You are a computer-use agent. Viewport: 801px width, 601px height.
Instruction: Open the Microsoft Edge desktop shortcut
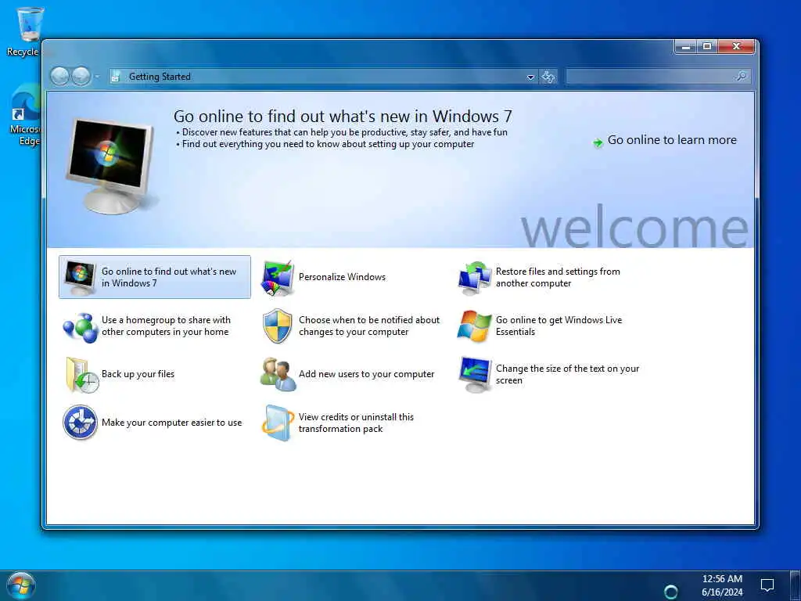pyautogui.click(x=26, y=116)
